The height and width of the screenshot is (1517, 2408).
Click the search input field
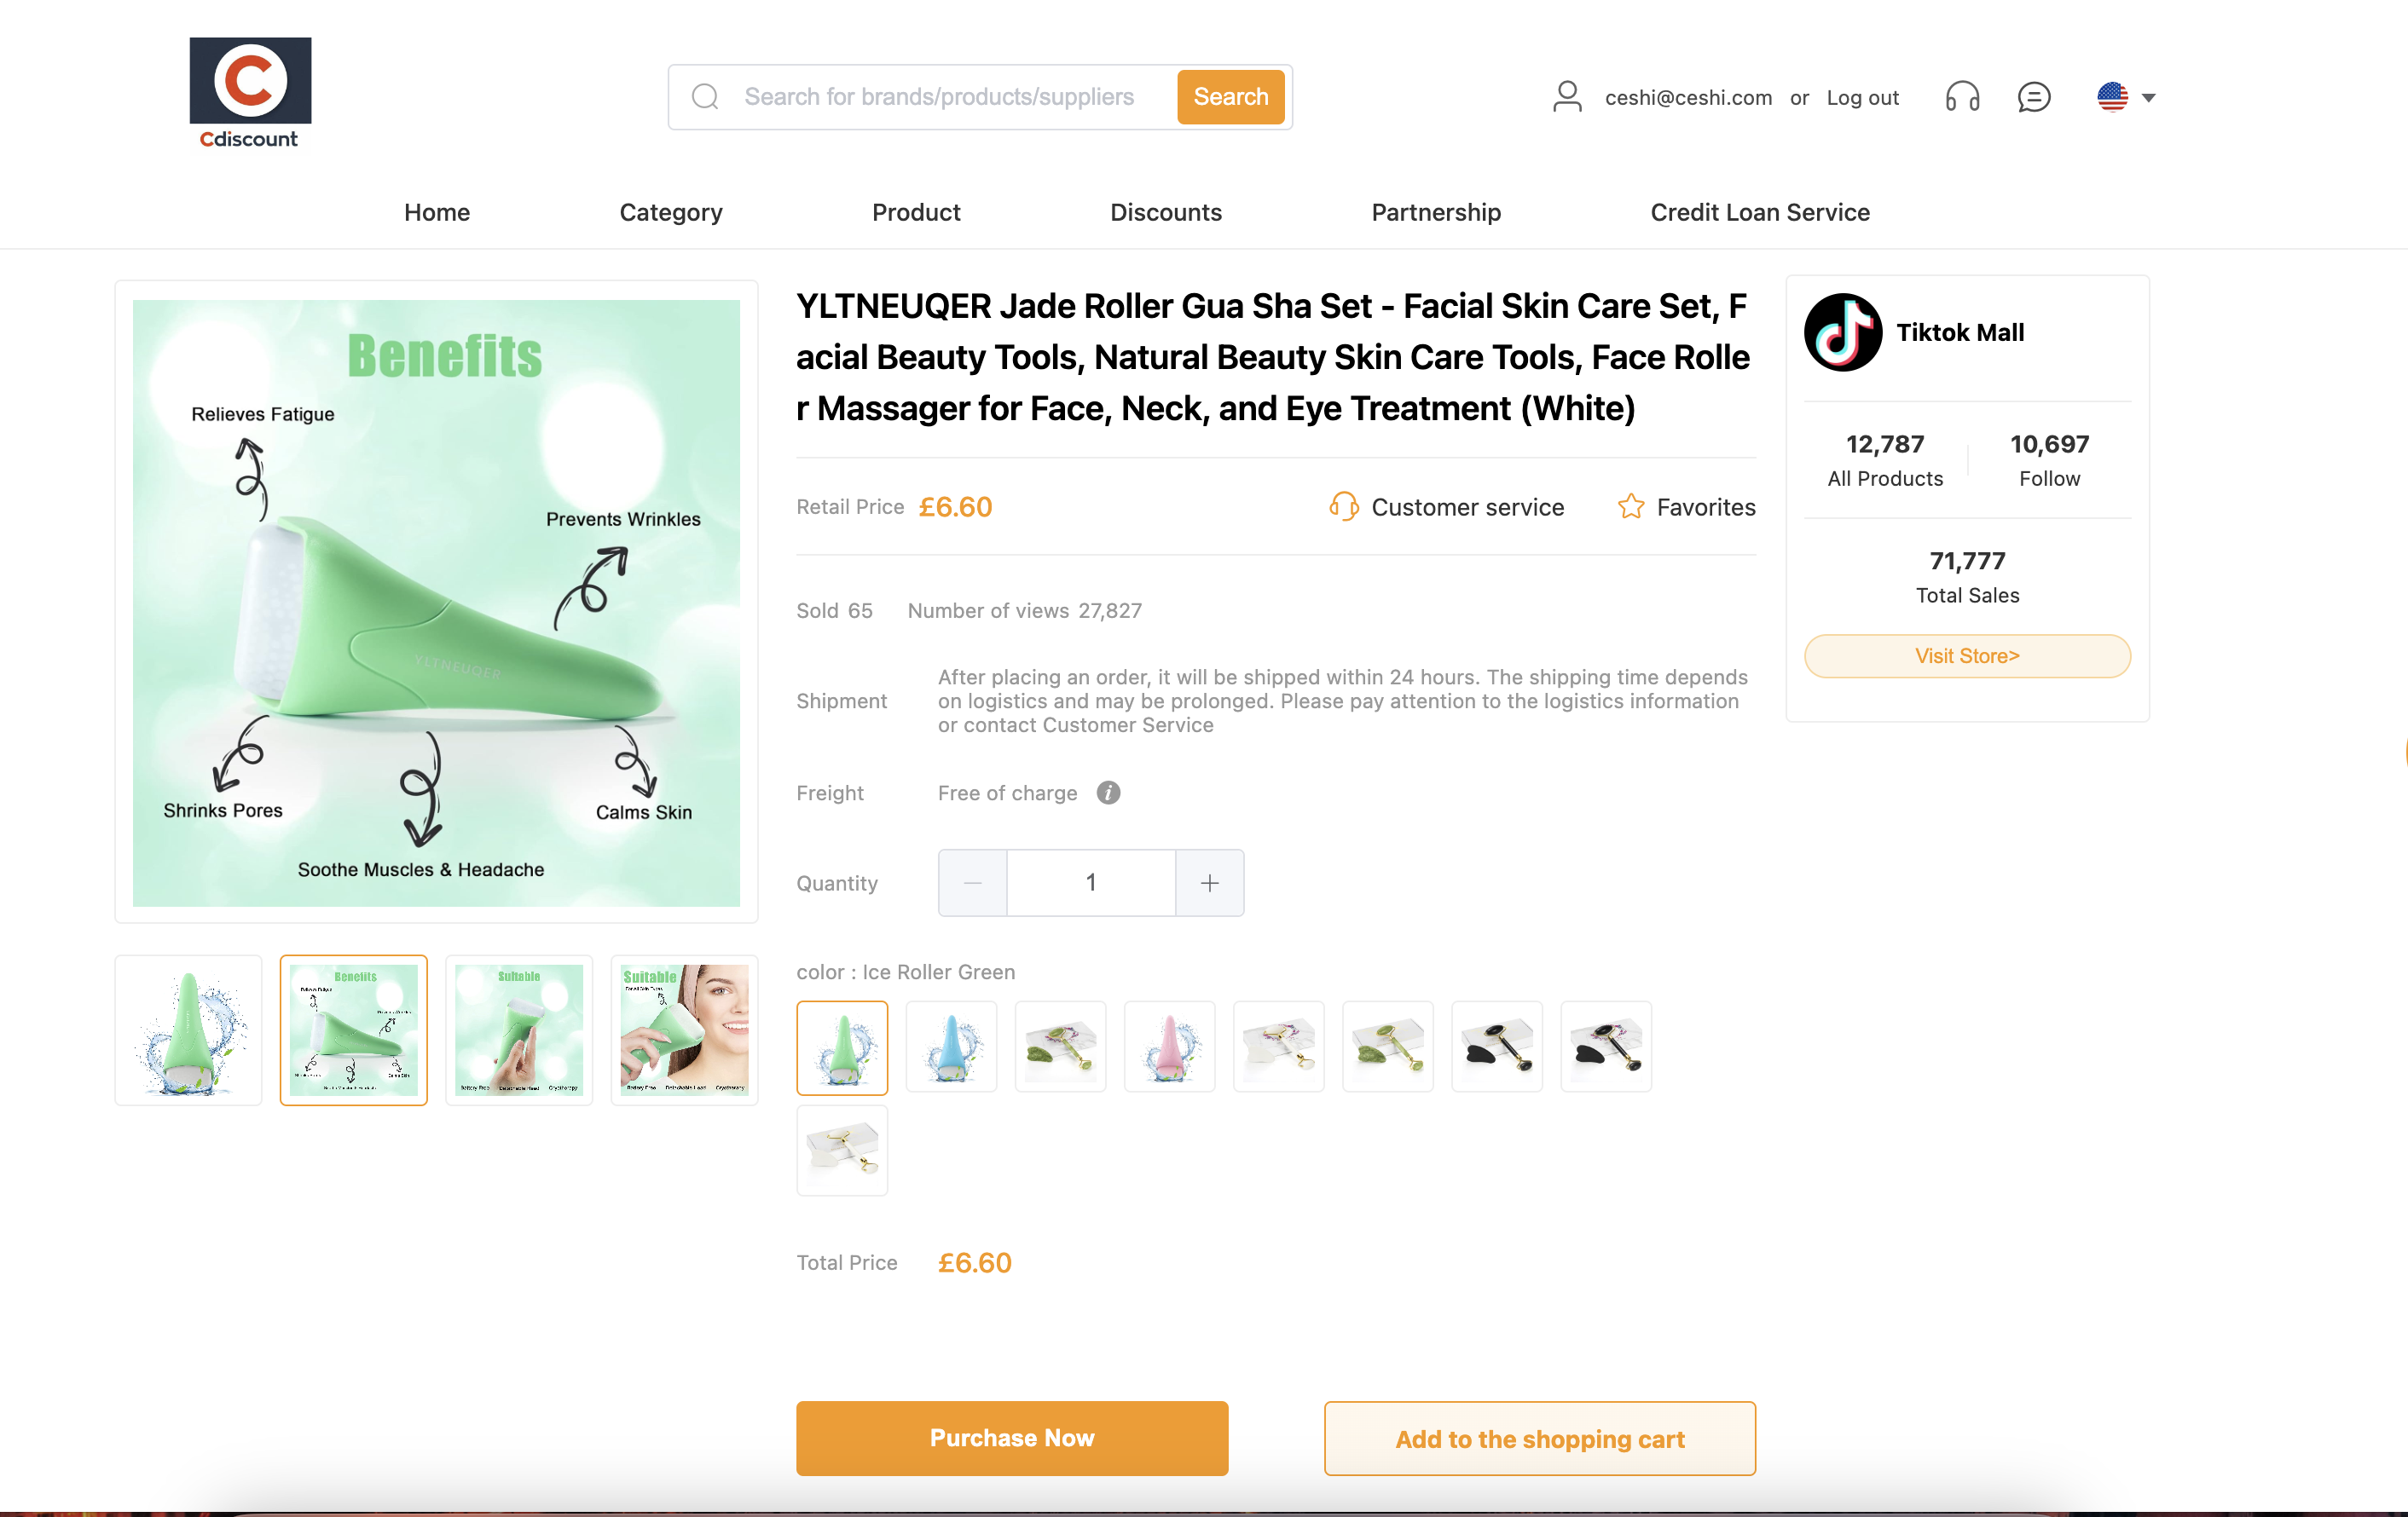pyautogui.click(x=940, y=97)
